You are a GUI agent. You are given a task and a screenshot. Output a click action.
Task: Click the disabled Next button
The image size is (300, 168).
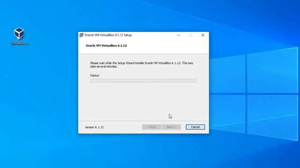pos(171,127)
